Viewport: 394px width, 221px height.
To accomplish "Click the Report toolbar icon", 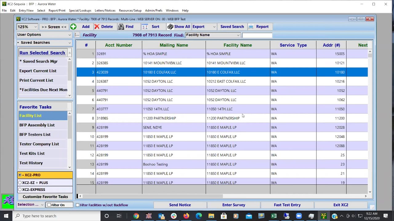I will click(x=251, y=27).
